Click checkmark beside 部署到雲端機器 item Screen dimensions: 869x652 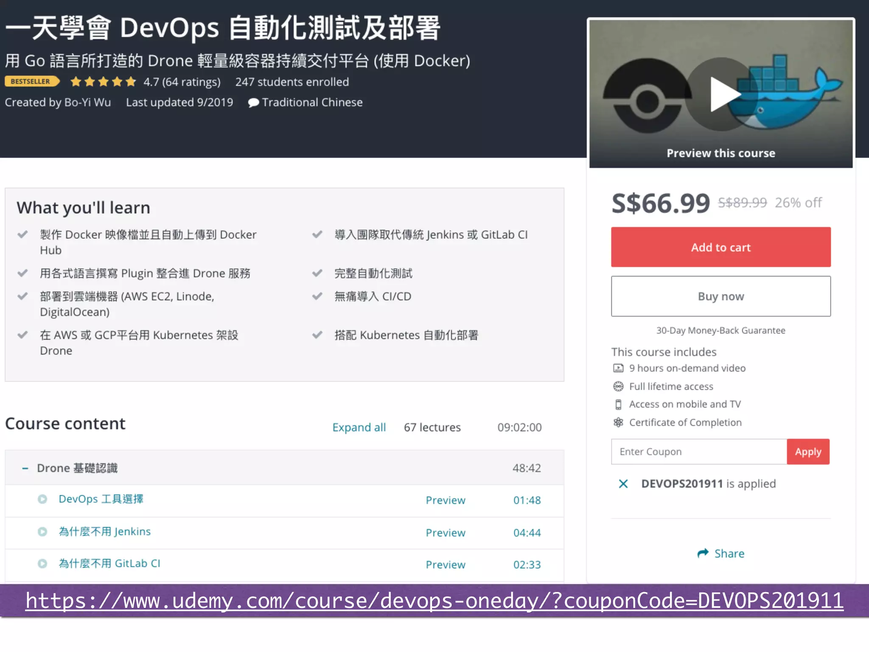point(22,296)
